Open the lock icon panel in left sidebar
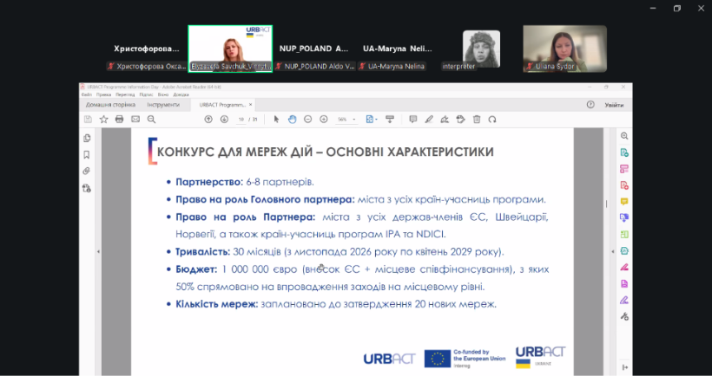 coord(87,188)
